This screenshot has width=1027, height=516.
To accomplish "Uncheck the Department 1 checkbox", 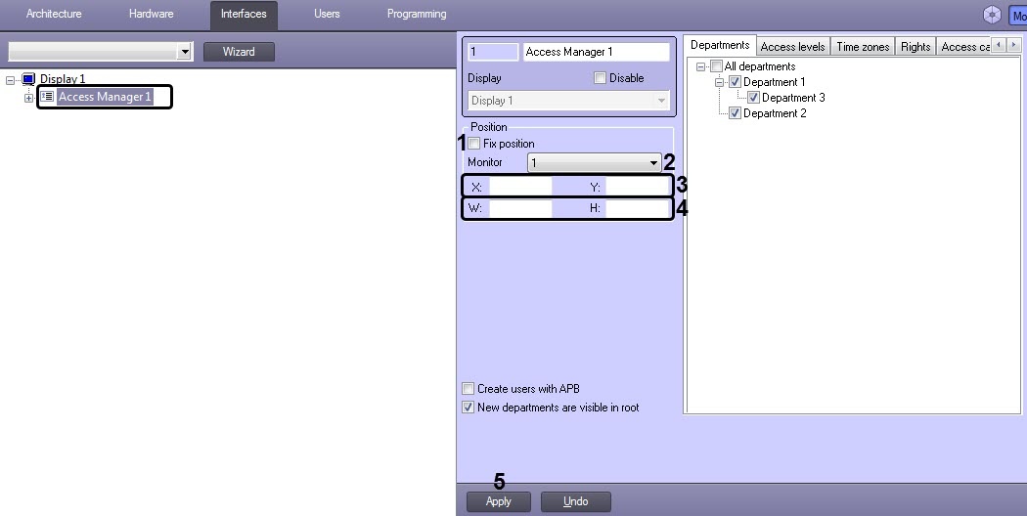I will tap(735, 82).
